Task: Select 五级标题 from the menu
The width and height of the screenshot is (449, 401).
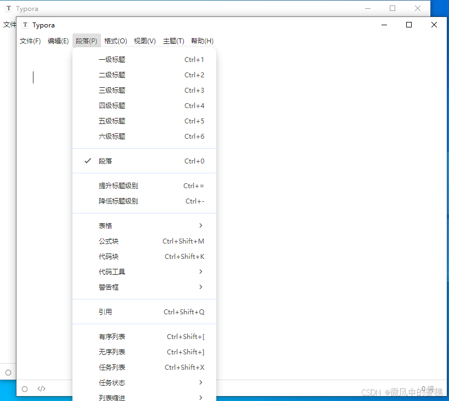Action: [x=144, y=121]
